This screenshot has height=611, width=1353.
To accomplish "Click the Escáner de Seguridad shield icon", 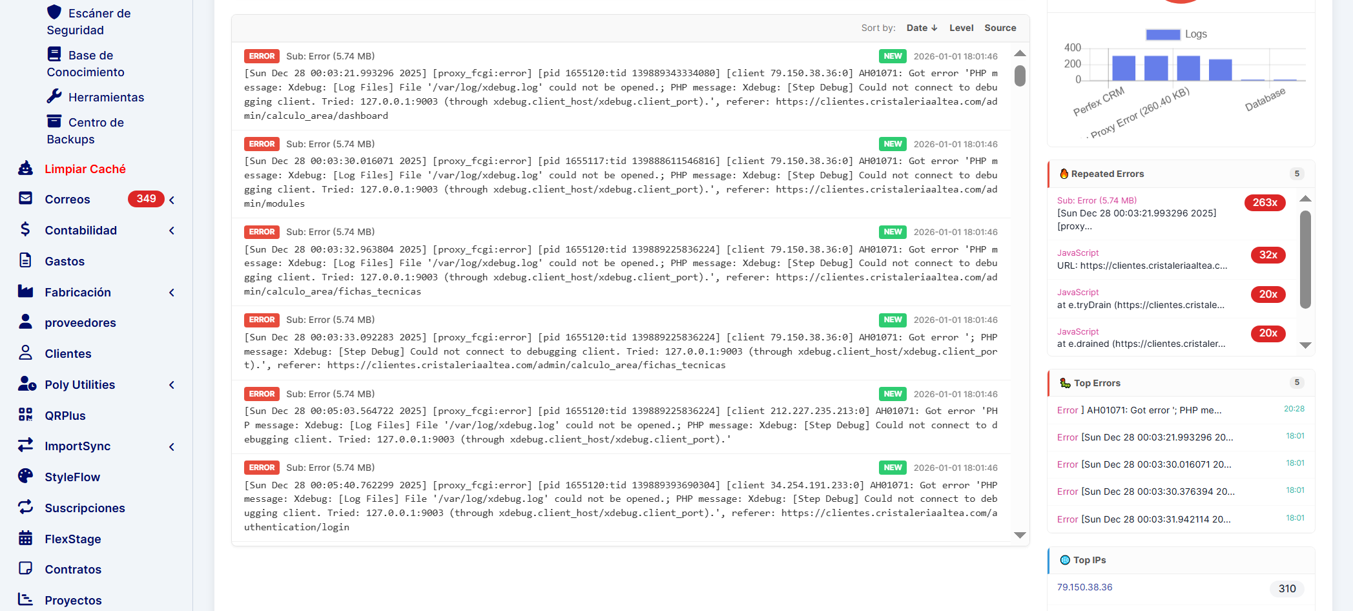I will (54, 12).
